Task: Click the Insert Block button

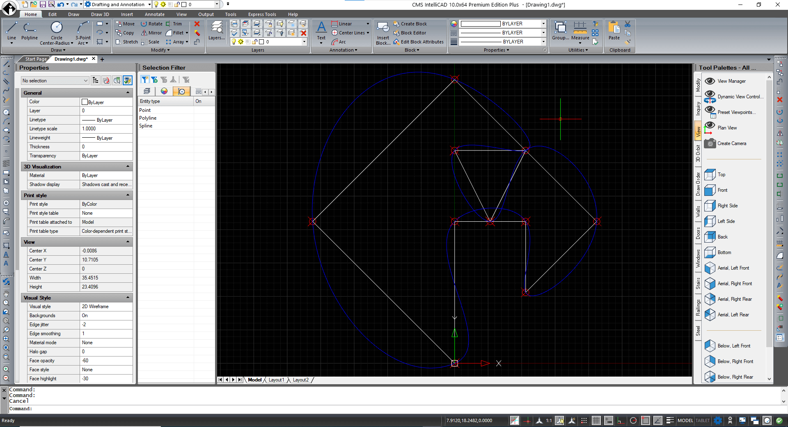Action: 383,33
